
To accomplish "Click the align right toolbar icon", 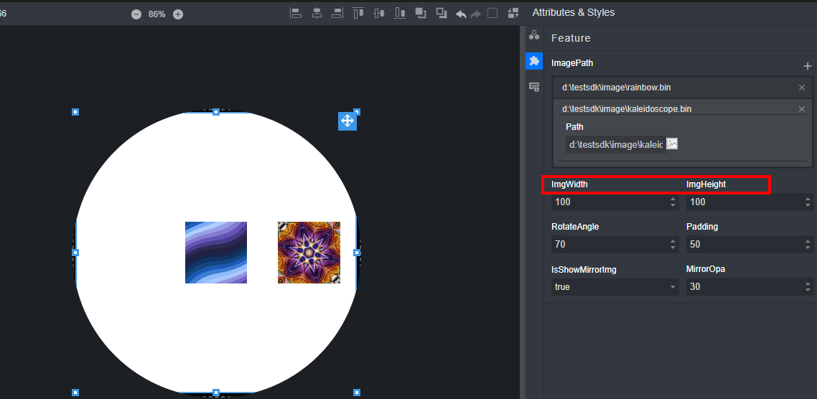I will (337, 13).
